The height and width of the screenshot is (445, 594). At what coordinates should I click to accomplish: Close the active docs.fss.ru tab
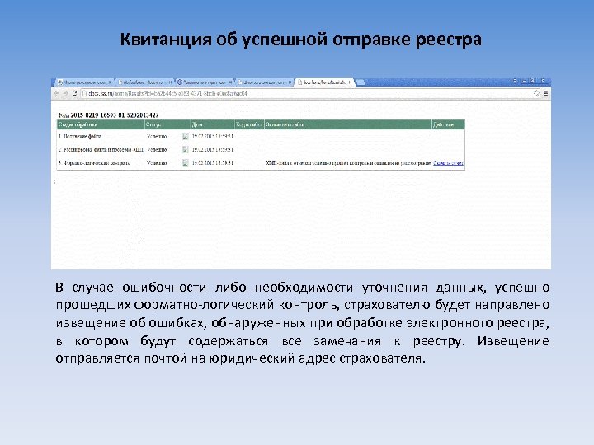(x=350, y=82)
